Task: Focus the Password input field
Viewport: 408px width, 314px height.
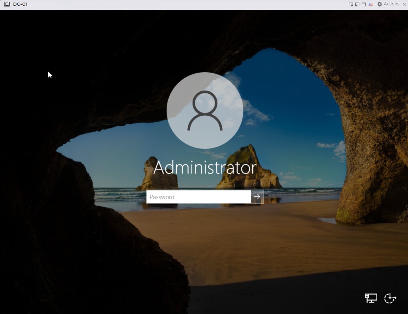Action: [198, 197]
